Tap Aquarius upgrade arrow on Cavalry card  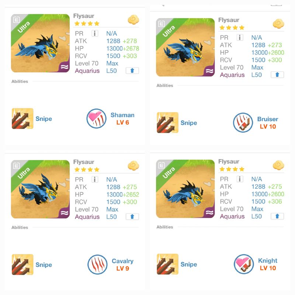tap(132, 217)
